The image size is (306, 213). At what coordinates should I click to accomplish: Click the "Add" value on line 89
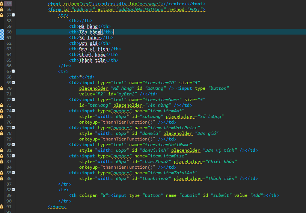point(257,195)
